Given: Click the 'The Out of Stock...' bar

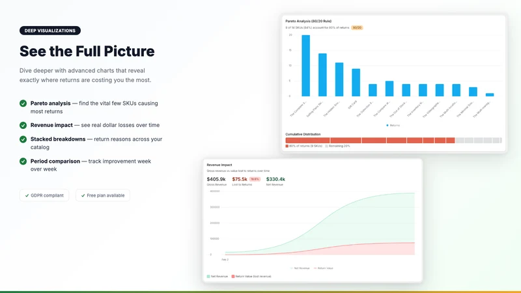Looking at the screenshot, I should point(406,90).
